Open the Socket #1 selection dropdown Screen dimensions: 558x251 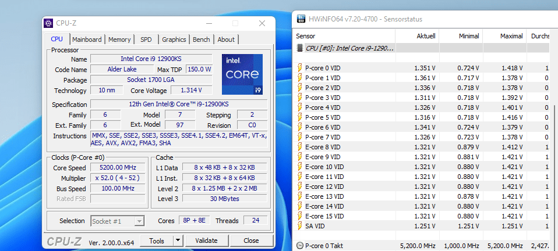(x=118, y=221)
